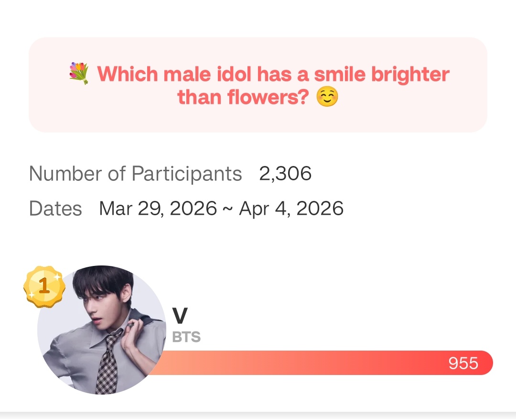Tap the "Mar 29, 2026" start date
Viewport: 516px width, 419px height.
158,209
